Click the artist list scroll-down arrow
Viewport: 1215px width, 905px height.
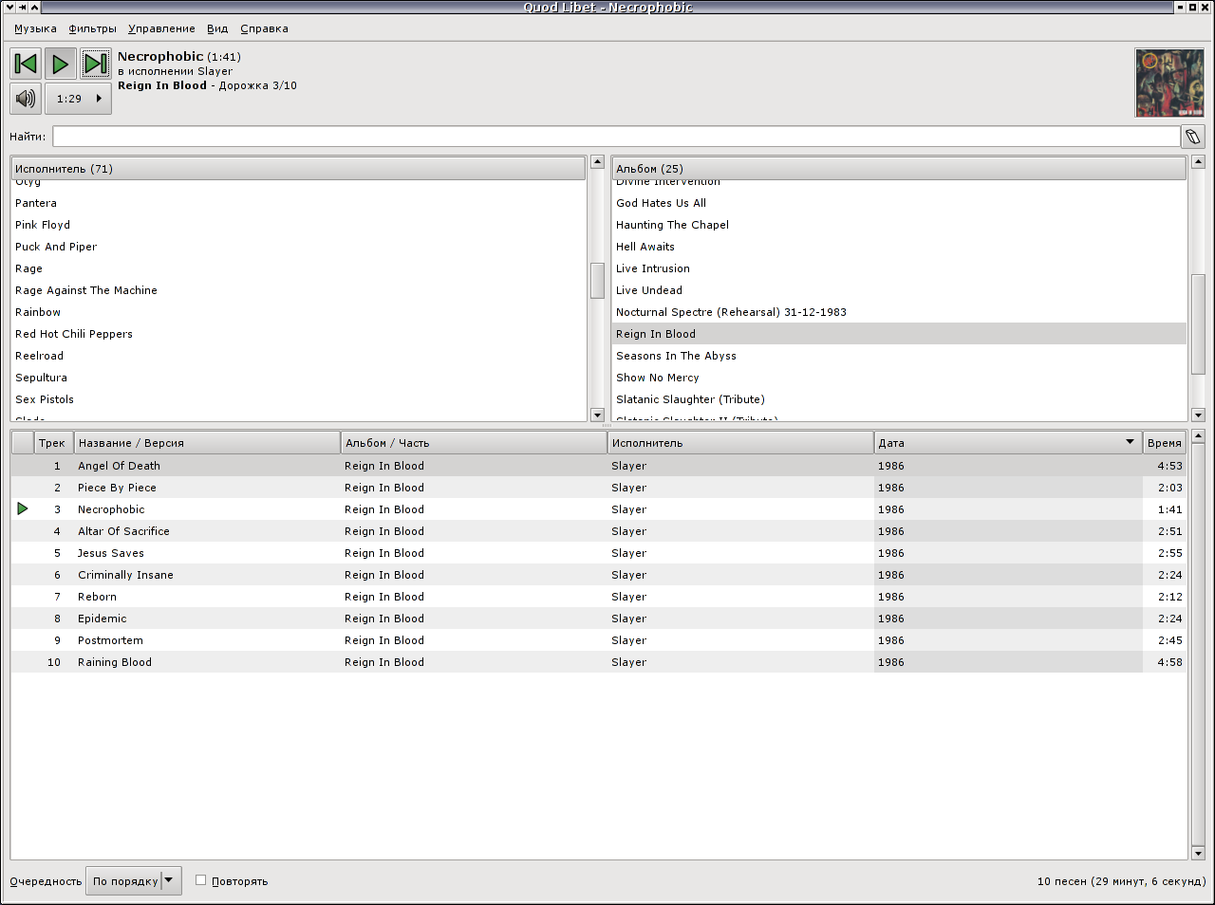598,415
